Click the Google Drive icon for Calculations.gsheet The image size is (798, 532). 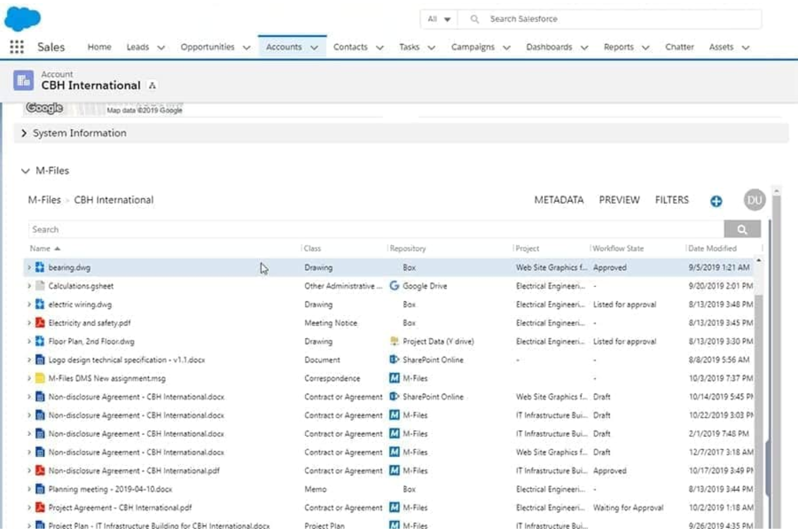coord(394,286)
